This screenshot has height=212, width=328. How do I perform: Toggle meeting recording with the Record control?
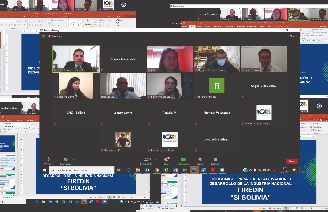pyautogui.click(x=200, y=161)
